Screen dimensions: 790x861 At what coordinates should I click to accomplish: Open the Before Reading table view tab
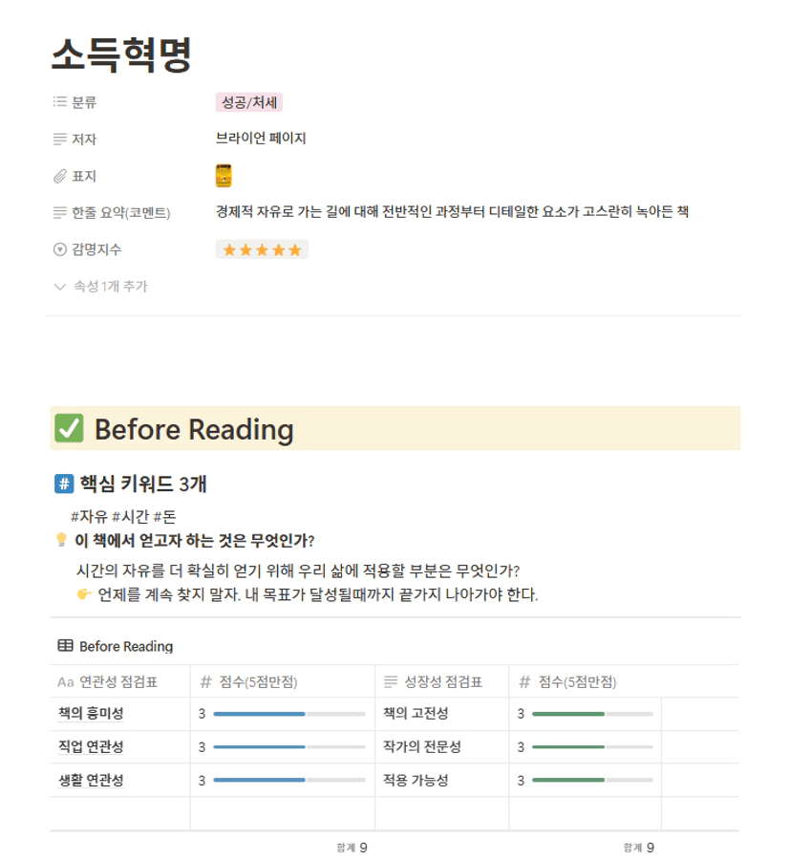(116, 646)
